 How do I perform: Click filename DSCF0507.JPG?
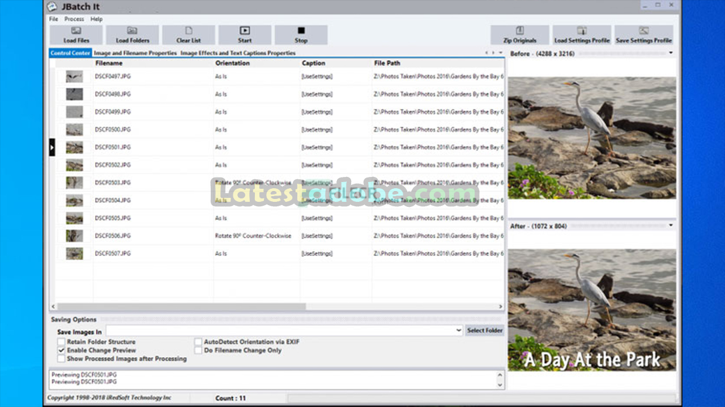[112, 254]
